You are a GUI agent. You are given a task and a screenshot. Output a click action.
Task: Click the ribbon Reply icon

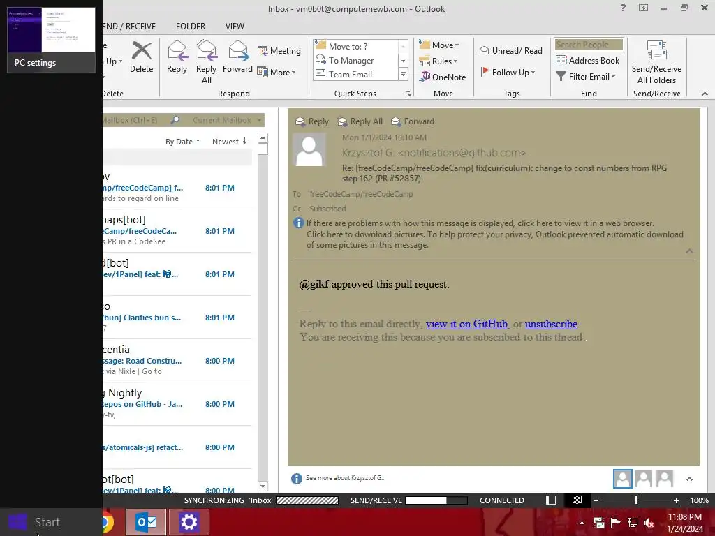(x=177, y=57)
